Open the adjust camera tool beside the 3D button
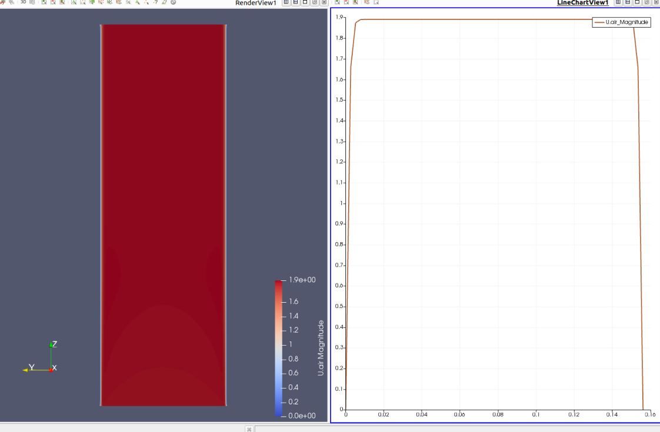Image resolution: width=660 pixels, height=432 pixels. tap(32, 2)
